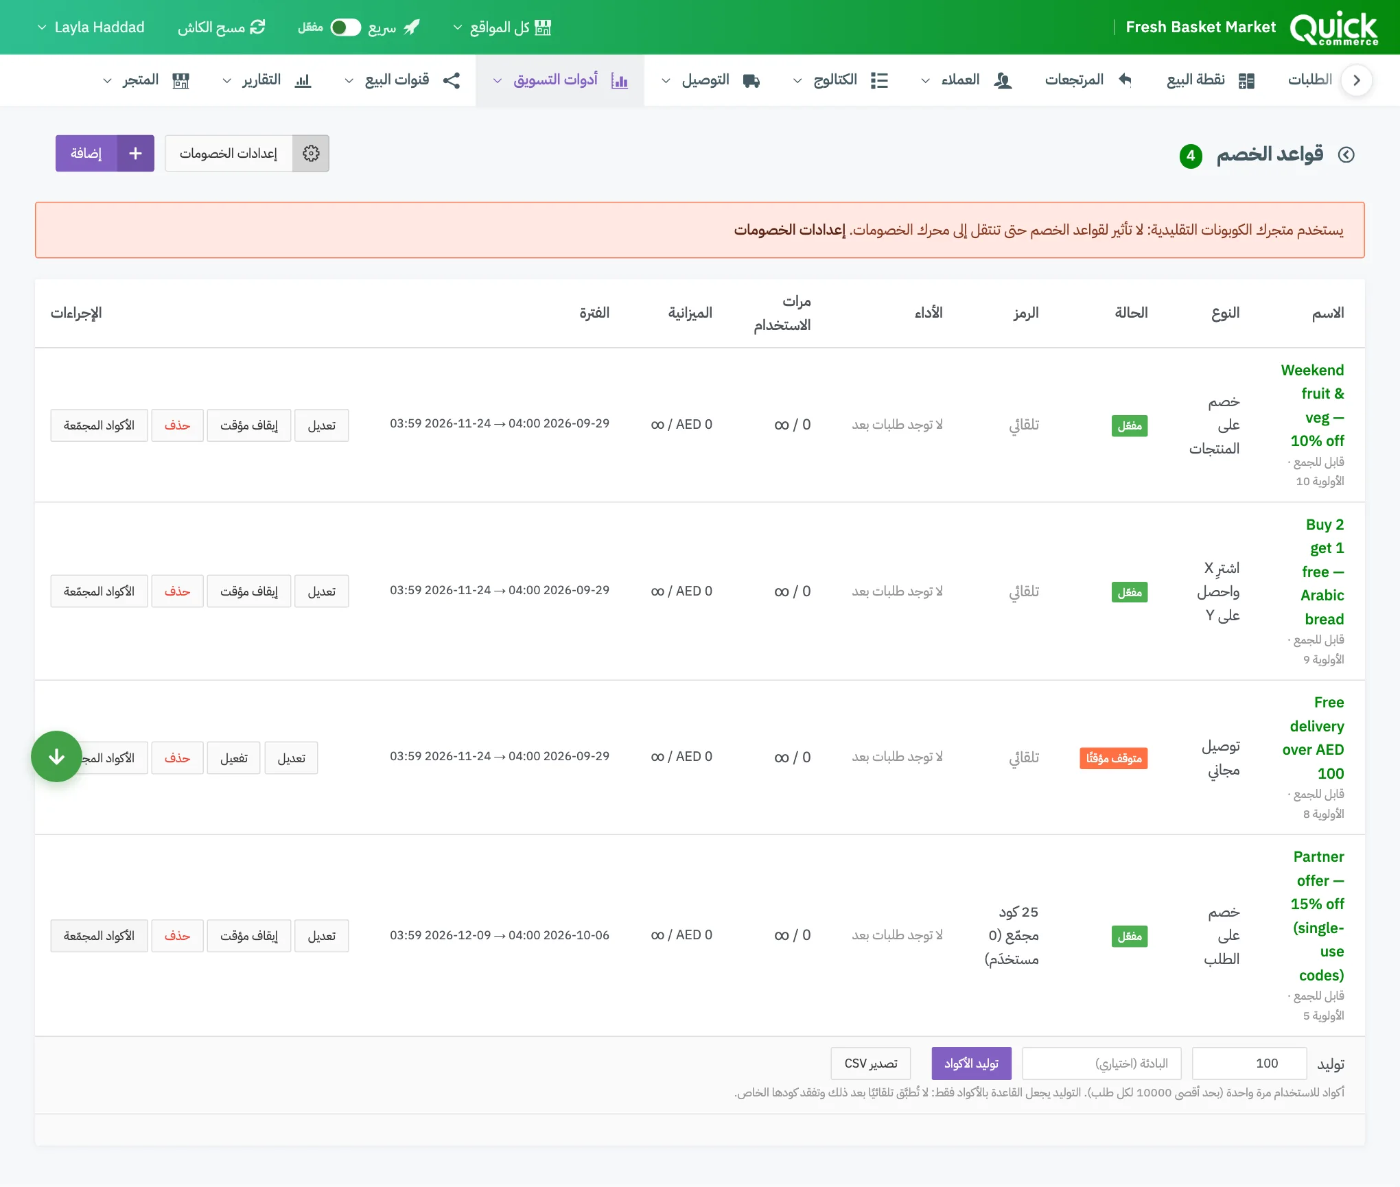The height and width of the screenshot is (1187, 1400).
Task: Open the Layla Haddad user menu
Action: coord(91,27)
